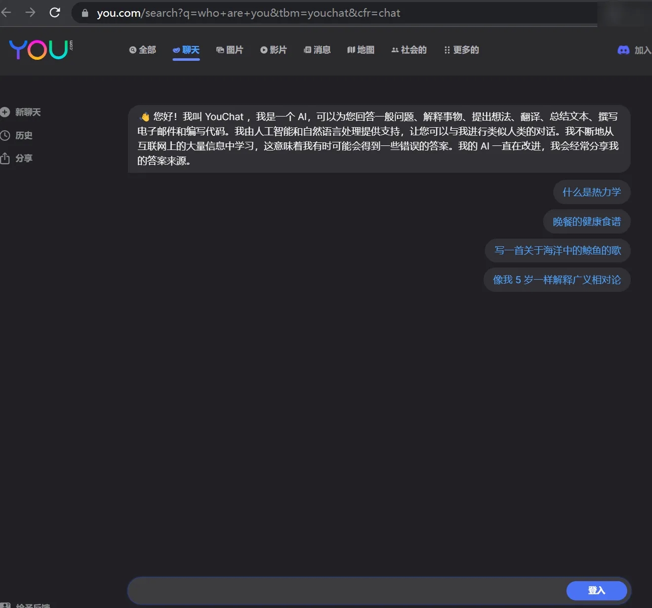652x608 pixels.
Task: Open 历史 chat history
Action: pos(24,135)
